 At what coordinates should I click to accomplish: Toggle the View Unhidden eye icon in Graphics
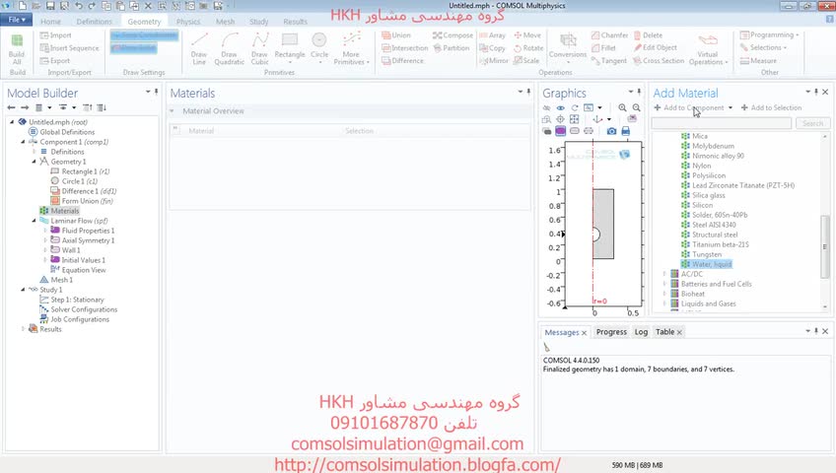[x=560, y=107]
